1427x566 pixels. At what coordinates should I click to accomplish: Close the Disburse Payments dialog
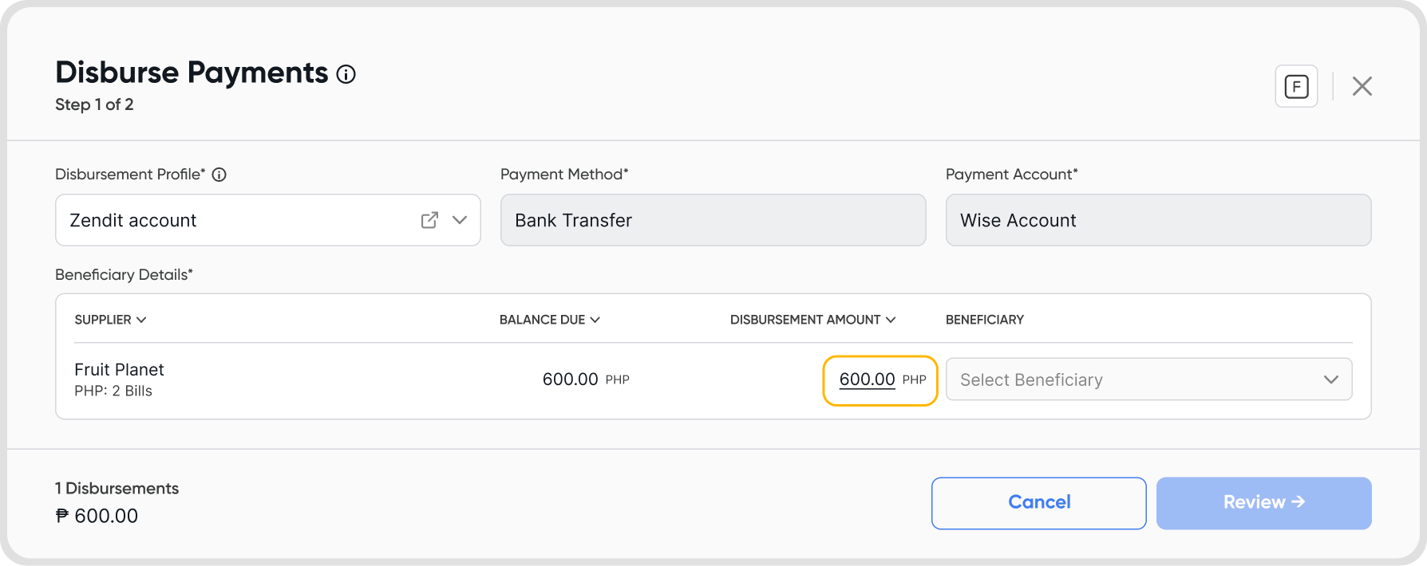tap(1362, 86)
